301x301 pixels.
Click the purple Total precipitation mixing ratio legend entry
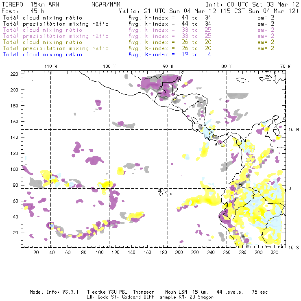coord(56,36)
